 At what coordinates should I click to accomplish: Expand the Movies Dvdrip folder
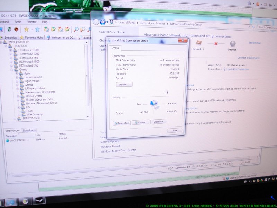click(x=18, y=96)
